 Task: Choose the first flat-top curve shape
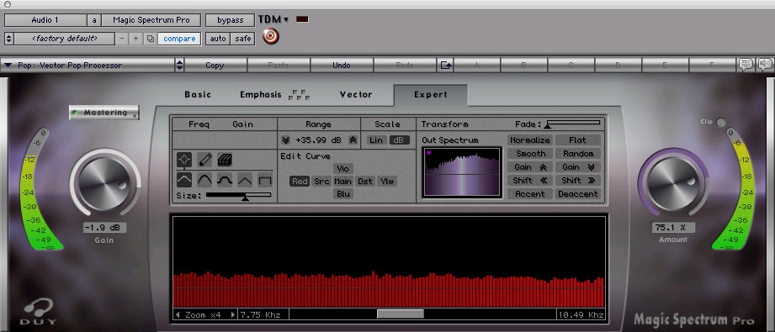tap(184, 180)
